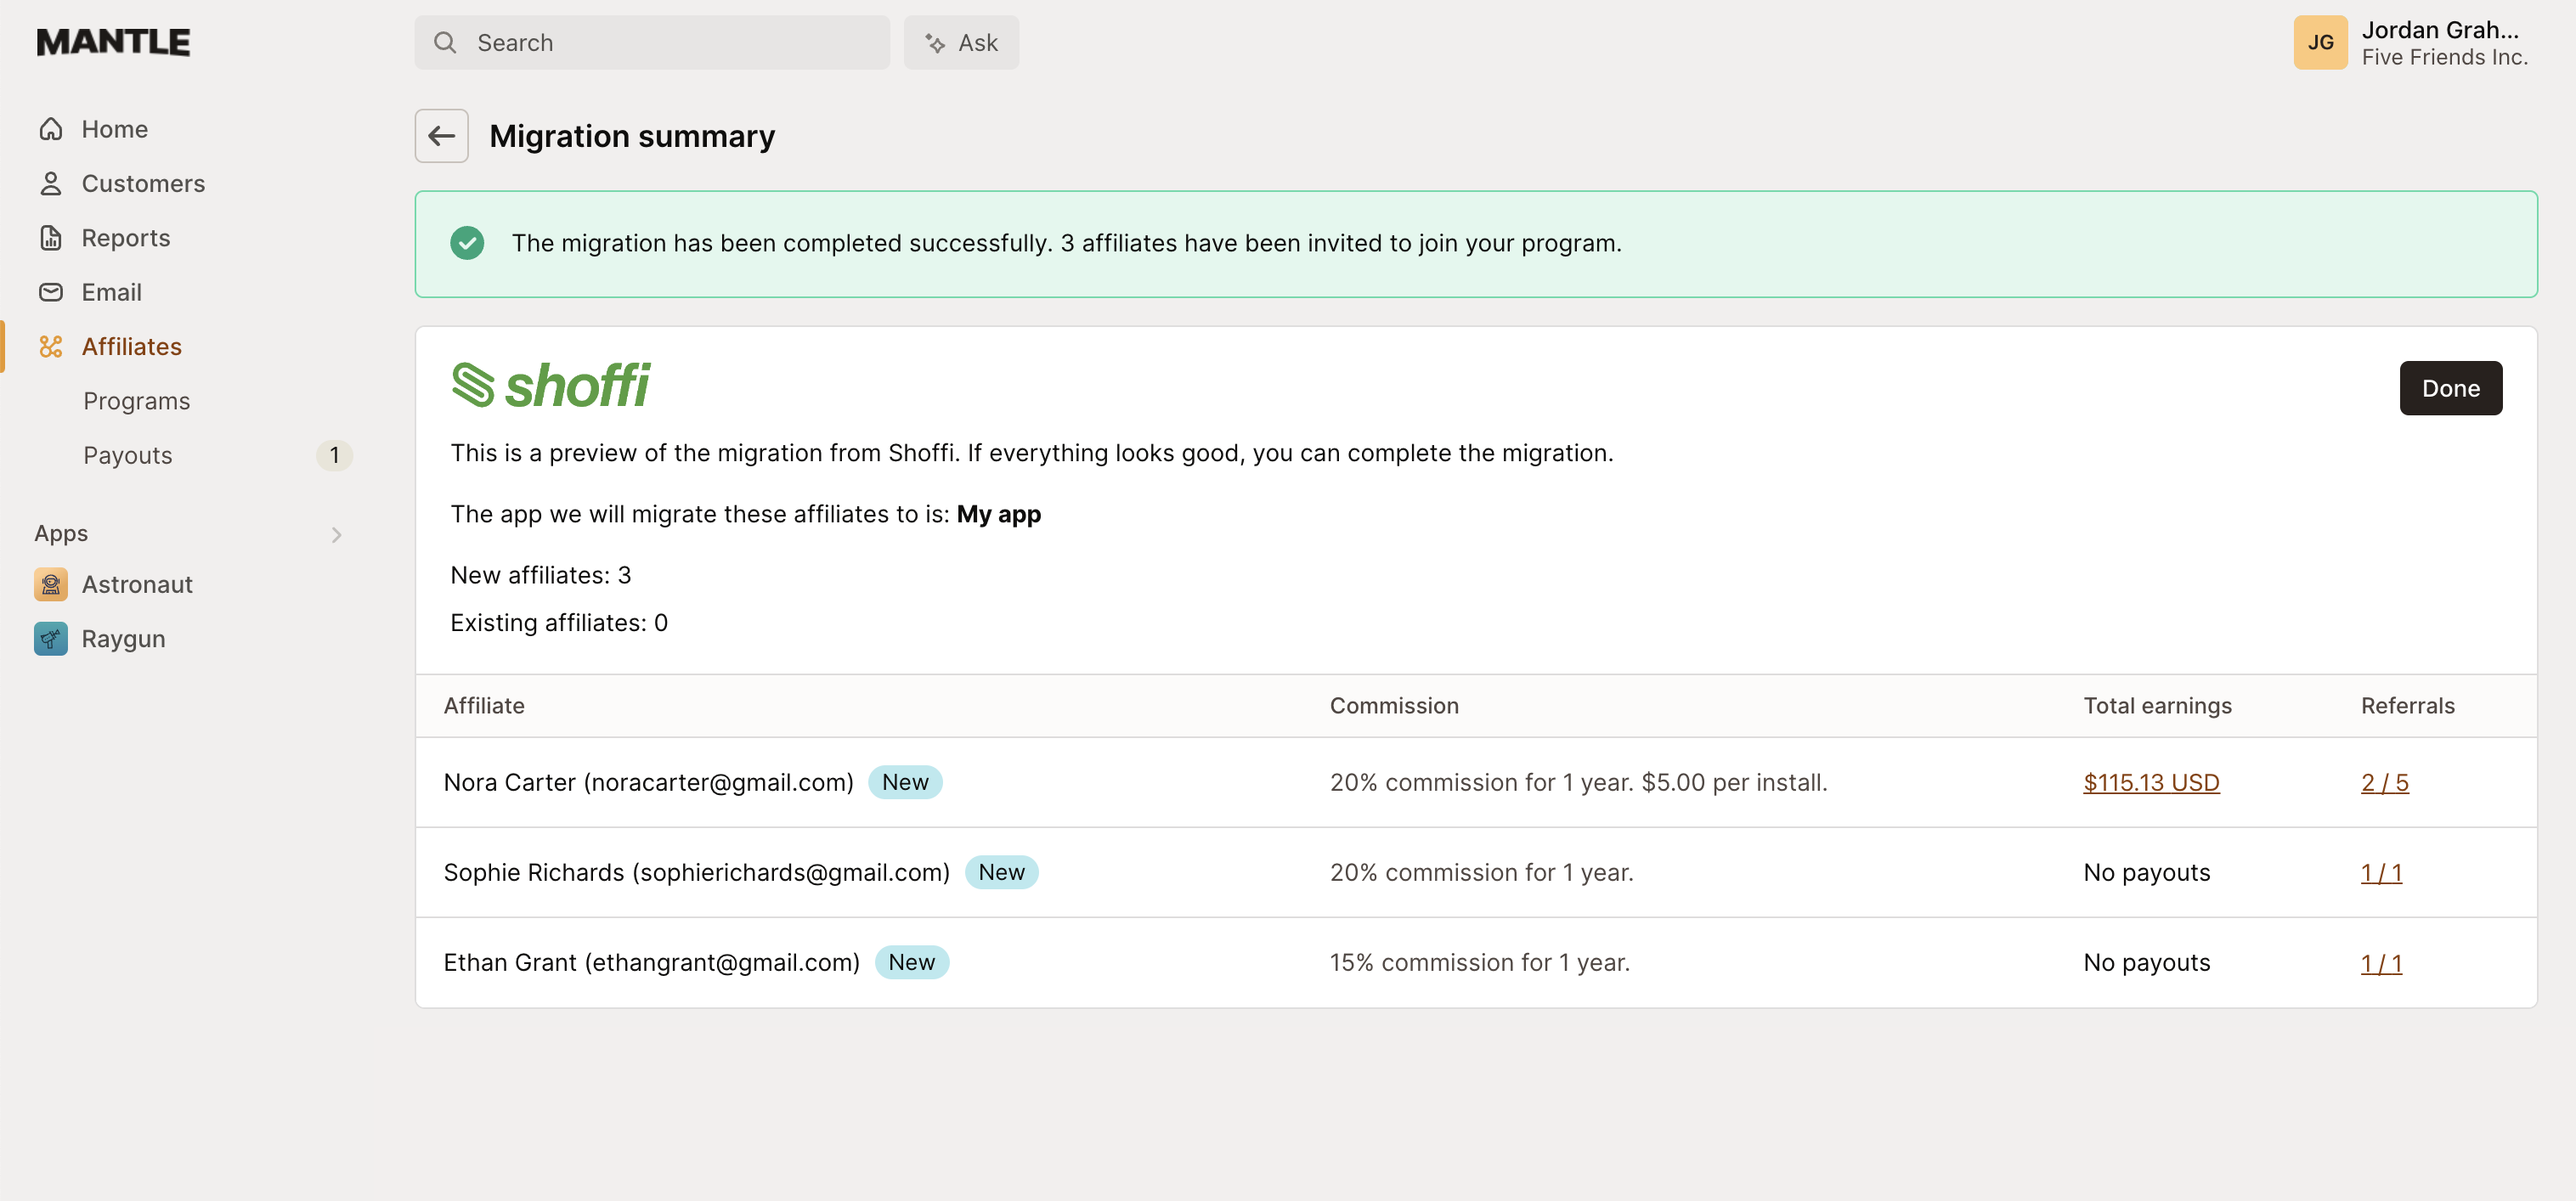2576x1201 pixels.
Task: Click the Shoffi logo
Action: (551, 386)
